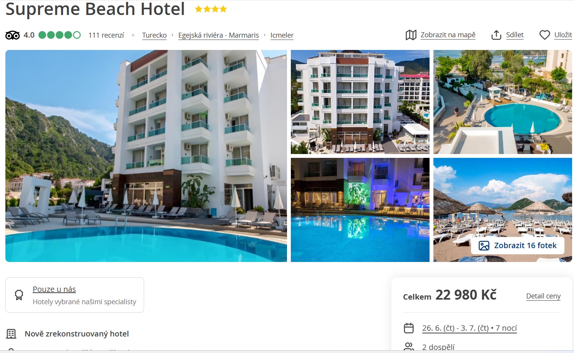Click the share arrow icon
574x353 pixels.
pos(496,35)
